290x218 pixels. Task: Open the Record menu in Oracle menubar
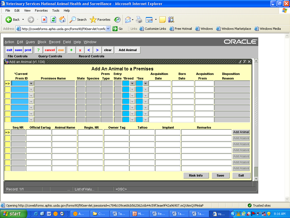(54, 42)
